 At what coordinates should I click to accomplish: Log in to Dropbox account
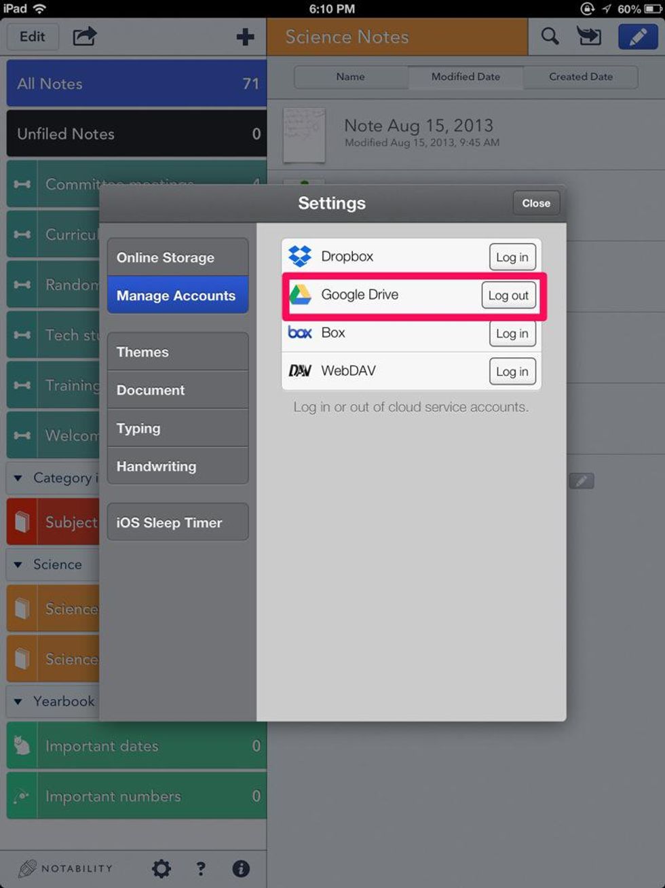point(512,257)
